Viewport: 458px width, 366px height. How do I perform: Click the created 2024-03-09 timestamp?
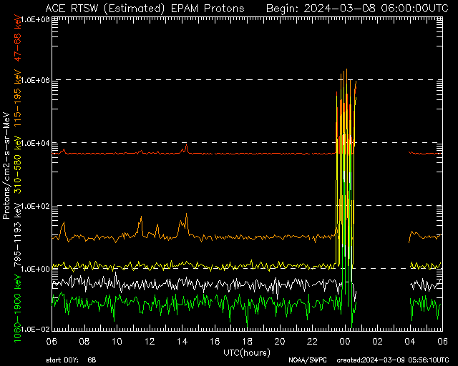click(393, 360)
